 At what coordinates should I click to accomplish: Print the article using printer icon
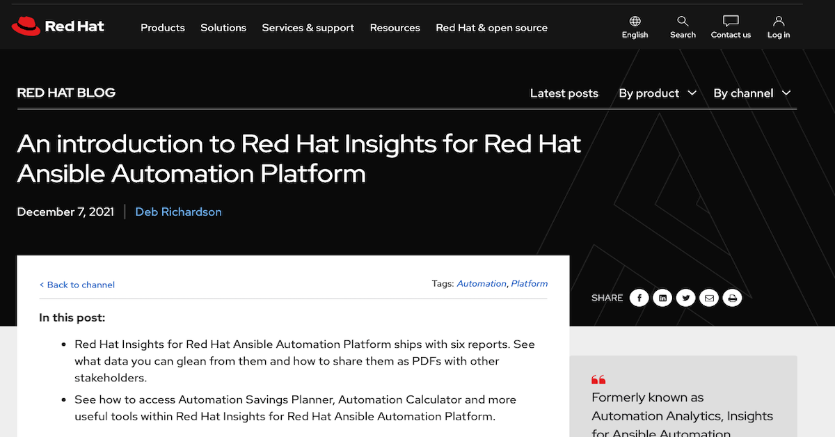[x=732, y=298]
